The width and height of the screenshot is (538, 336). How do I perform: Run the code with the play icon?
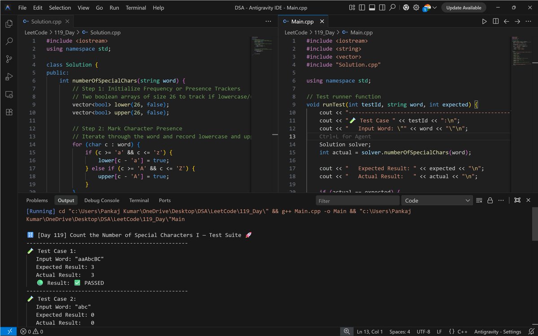click(484, 22)
